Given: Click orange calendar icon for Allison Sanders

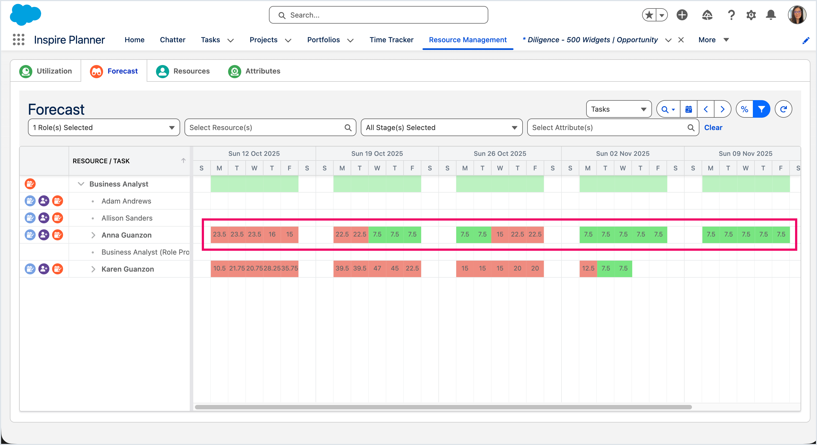Looking at the screenshot, I should (x=57, y=218).
